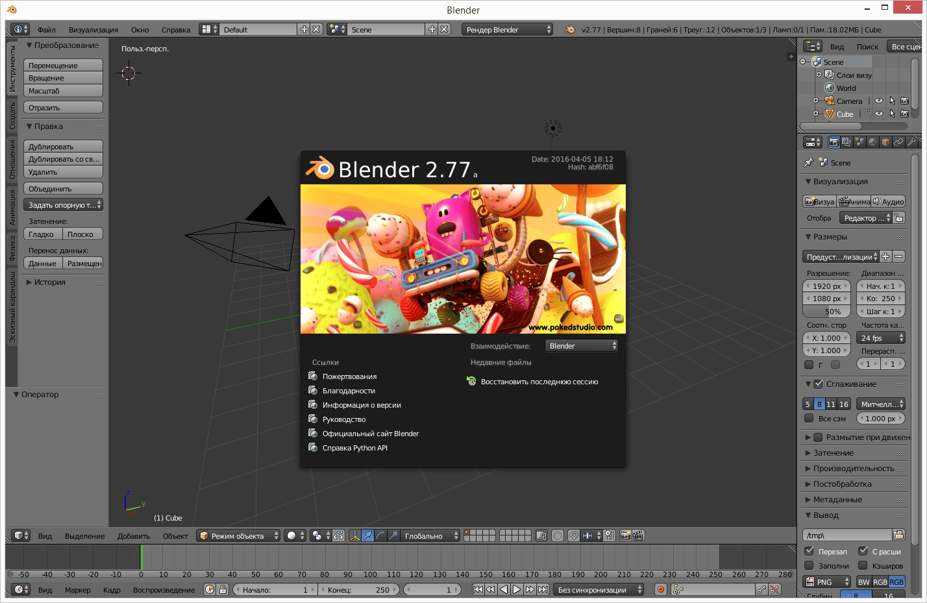Open Руководство link on splash screen

[344, 419]
